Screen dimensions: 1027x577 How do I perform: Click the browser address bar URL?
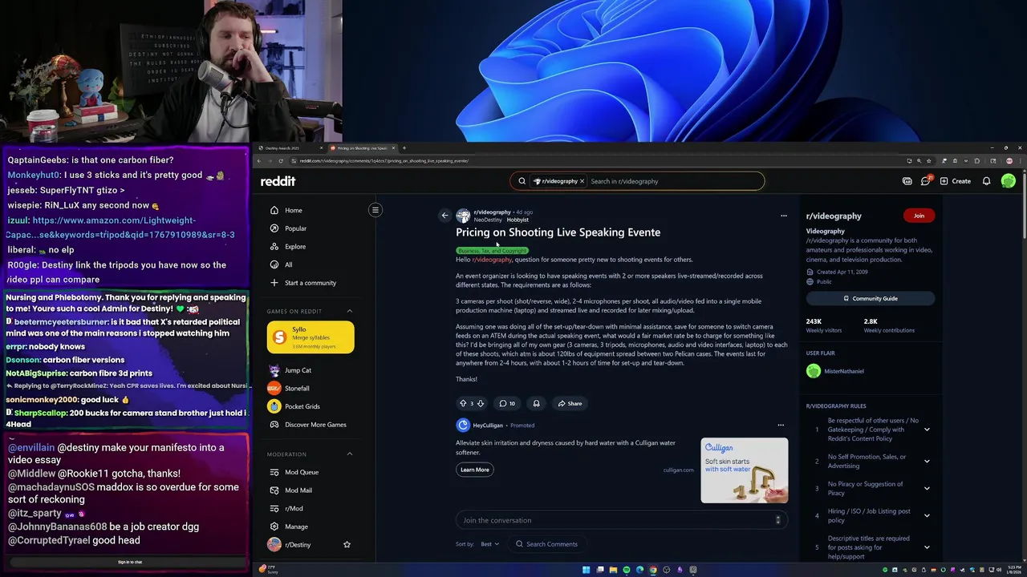[384, 161]
